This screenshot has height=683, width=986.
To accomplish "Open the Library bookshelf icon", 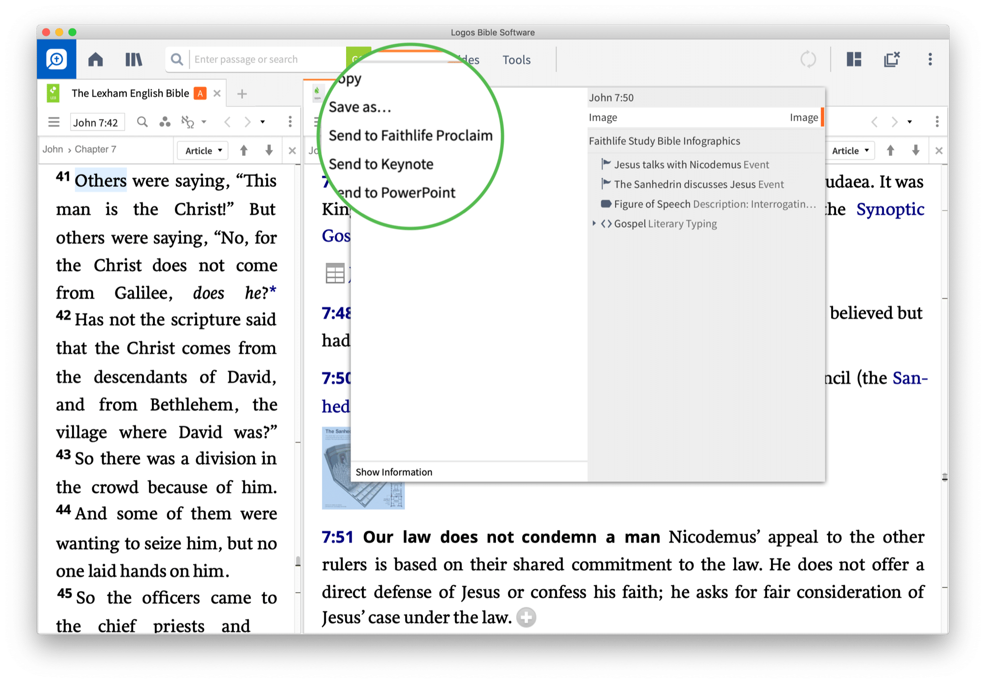I will pos(133,60).
